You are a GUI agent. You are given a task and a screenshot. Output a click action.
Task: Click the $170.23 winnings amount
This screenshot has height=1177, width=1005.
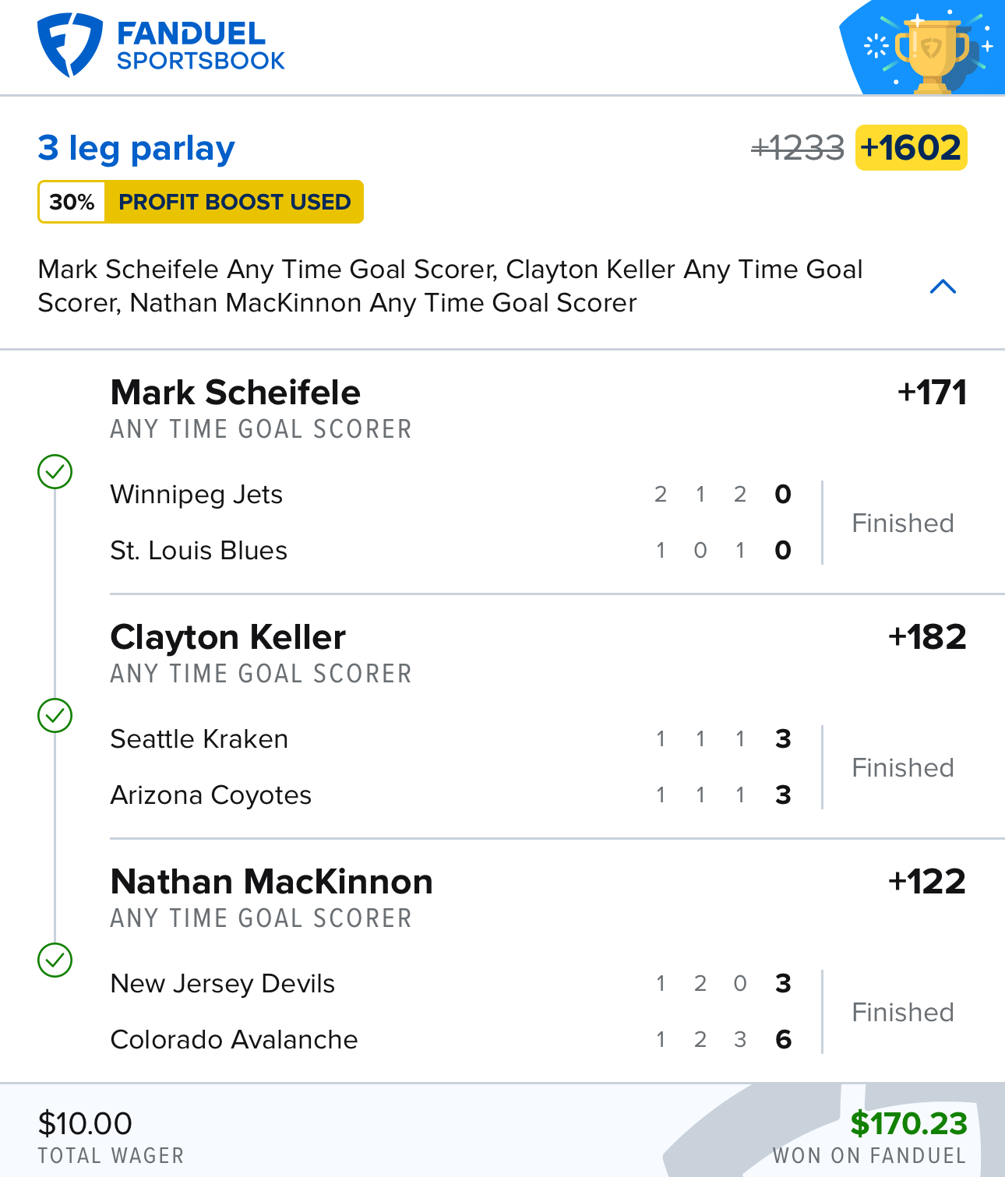click(x=908, y=1123)
